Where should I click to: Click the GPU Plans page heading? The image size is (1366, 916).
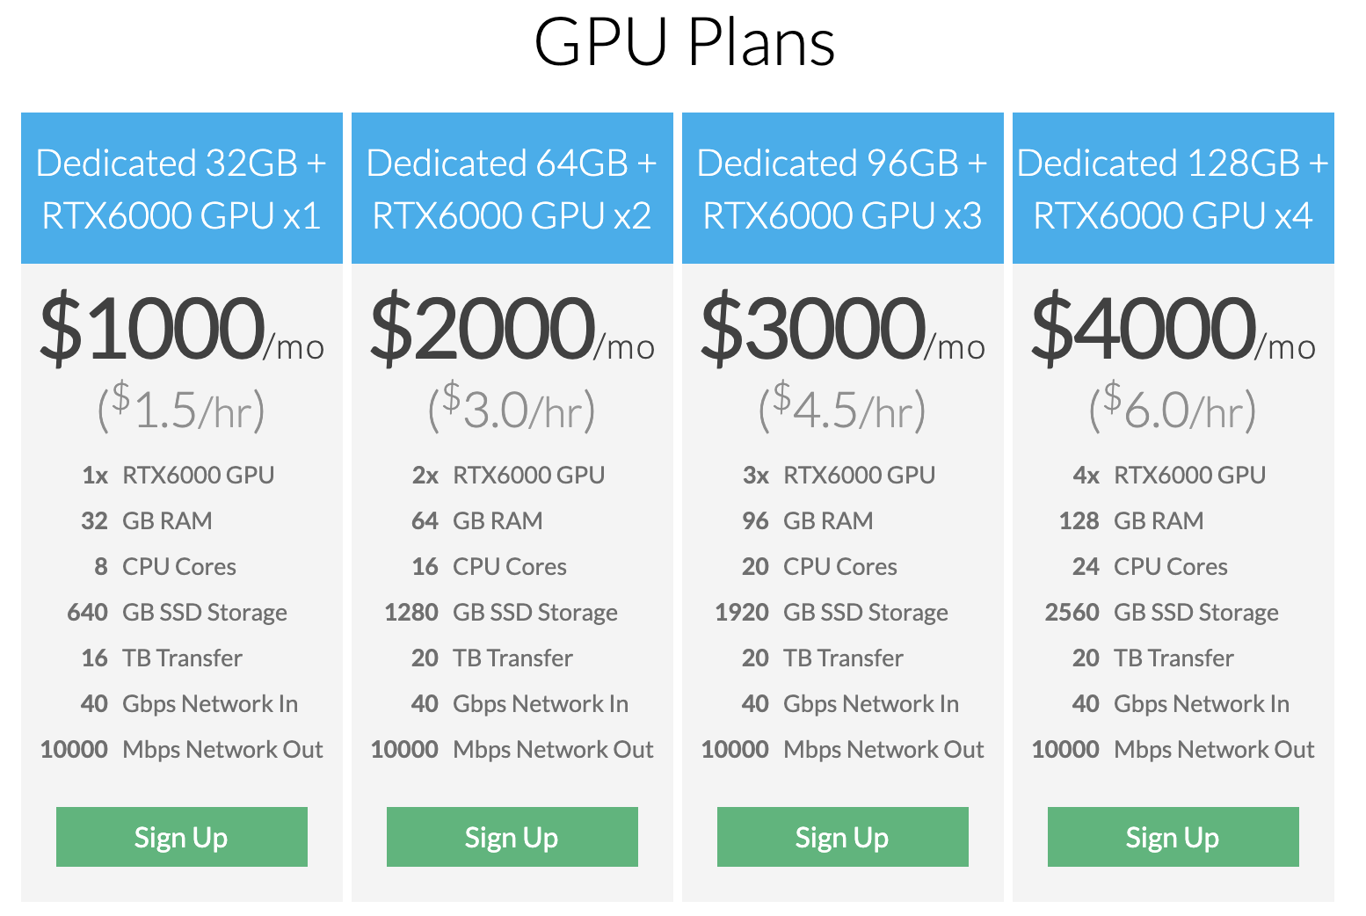pos(684,42)
